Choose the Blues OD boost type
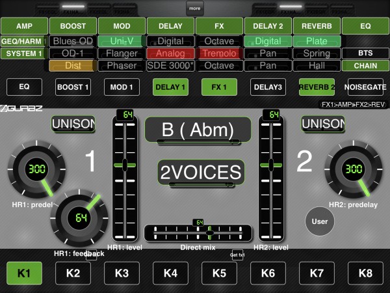 pyautogui.click(x=73, y=41)
